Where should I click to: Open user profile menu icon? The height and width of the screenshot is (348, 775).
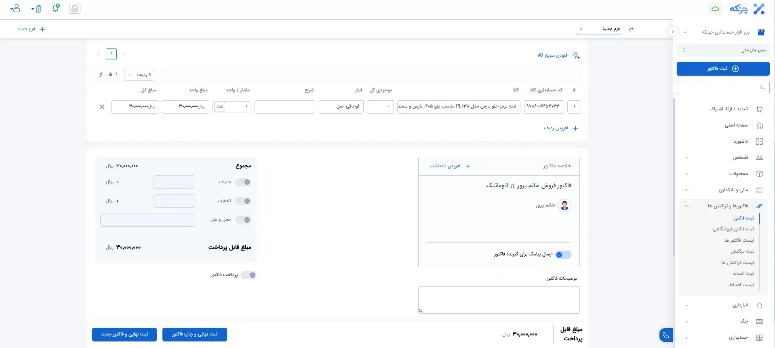coord(15,8)
